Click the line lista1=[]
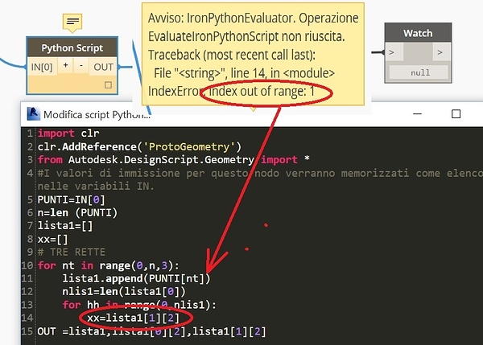The width and height of the screenshot is (483, 345). click(x=65, y=226)
